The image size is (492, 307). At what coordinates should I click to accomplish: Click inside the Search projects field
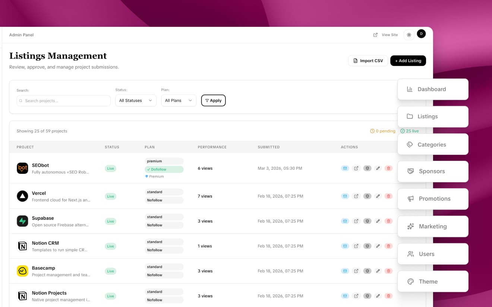tap(63, 100)
